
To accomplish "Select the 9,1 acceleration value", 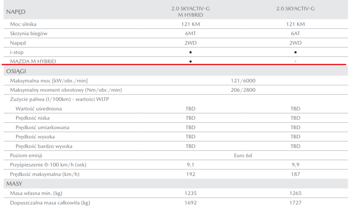I will click(190, 165).
